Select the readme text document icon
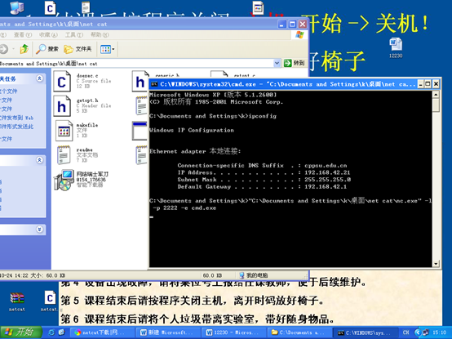 click(64, 155)
